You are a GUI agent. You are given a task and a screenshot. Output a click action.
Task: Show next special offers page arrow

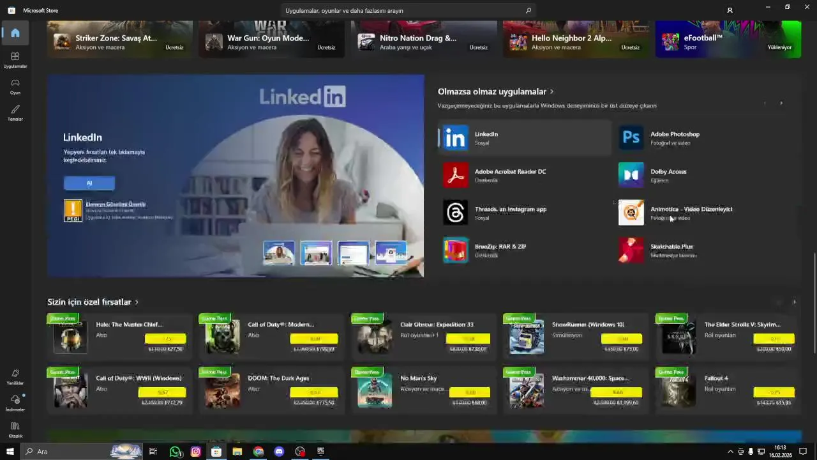[x=794, y=302]
